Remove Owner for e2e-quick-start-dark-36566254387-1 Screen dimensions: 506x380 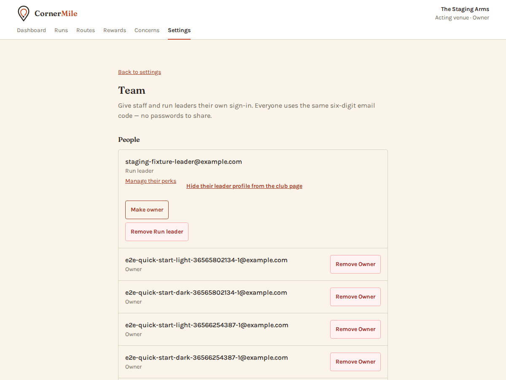[x=355, y=362]
